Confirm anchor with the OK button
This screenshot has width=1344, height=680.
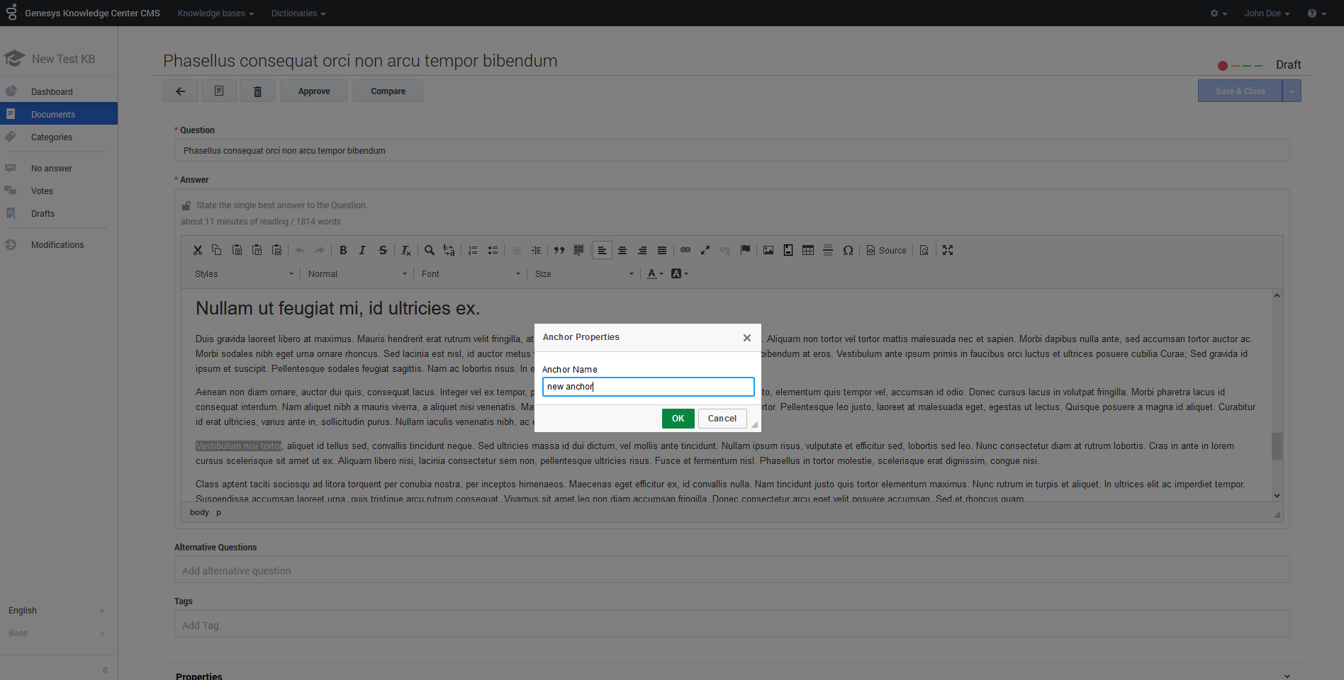(x=678, y=419)
